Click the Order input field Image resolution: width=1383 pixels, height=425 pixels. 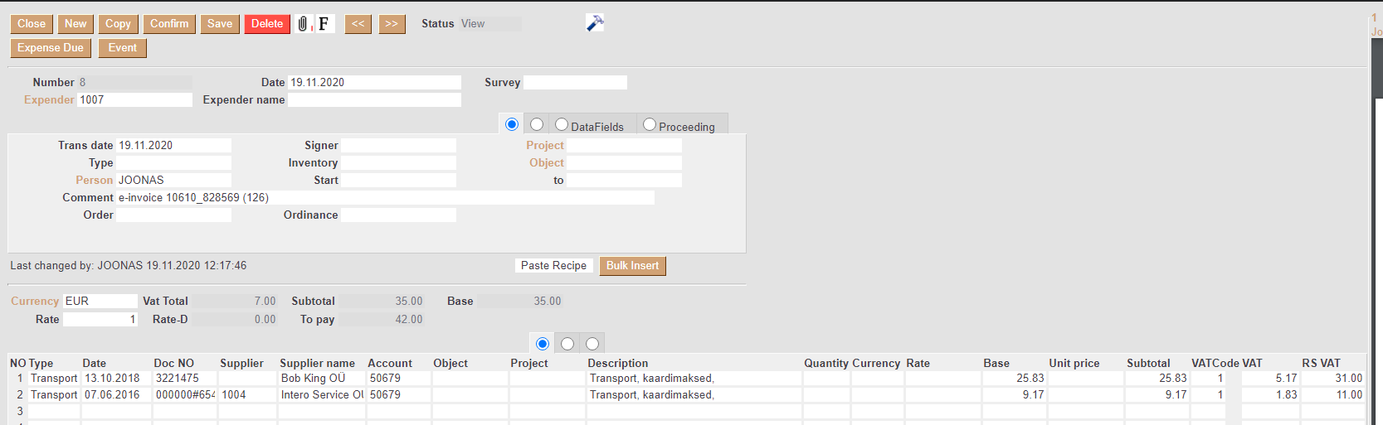(173, 215)
